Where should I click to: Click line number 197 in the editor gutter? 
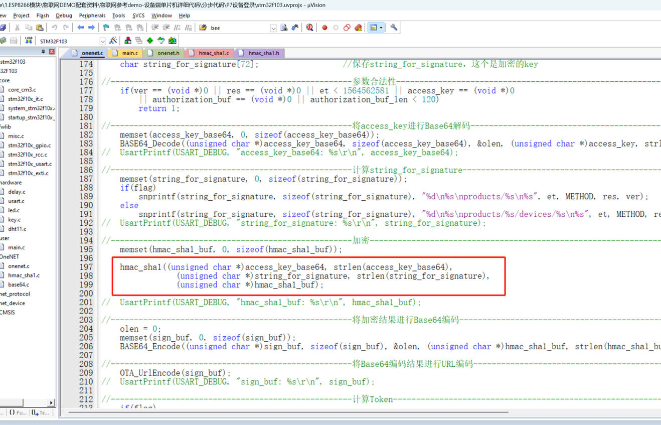tap(86, 267)
